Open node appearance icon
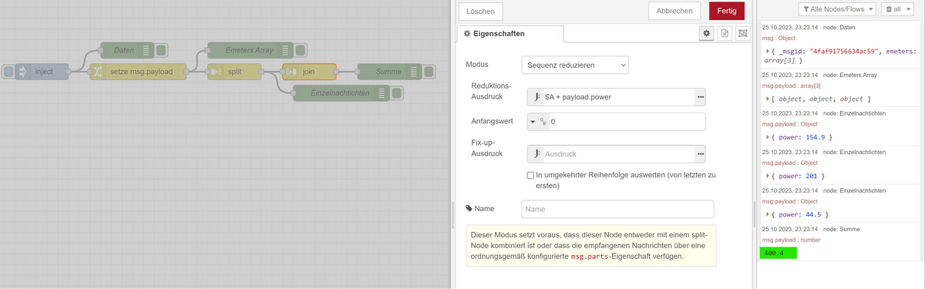The width and height of the screenshot is (925, 289). tap(742, 33)
